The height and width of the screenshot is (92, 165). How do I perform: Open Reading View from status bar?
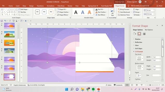coord(137,85)
